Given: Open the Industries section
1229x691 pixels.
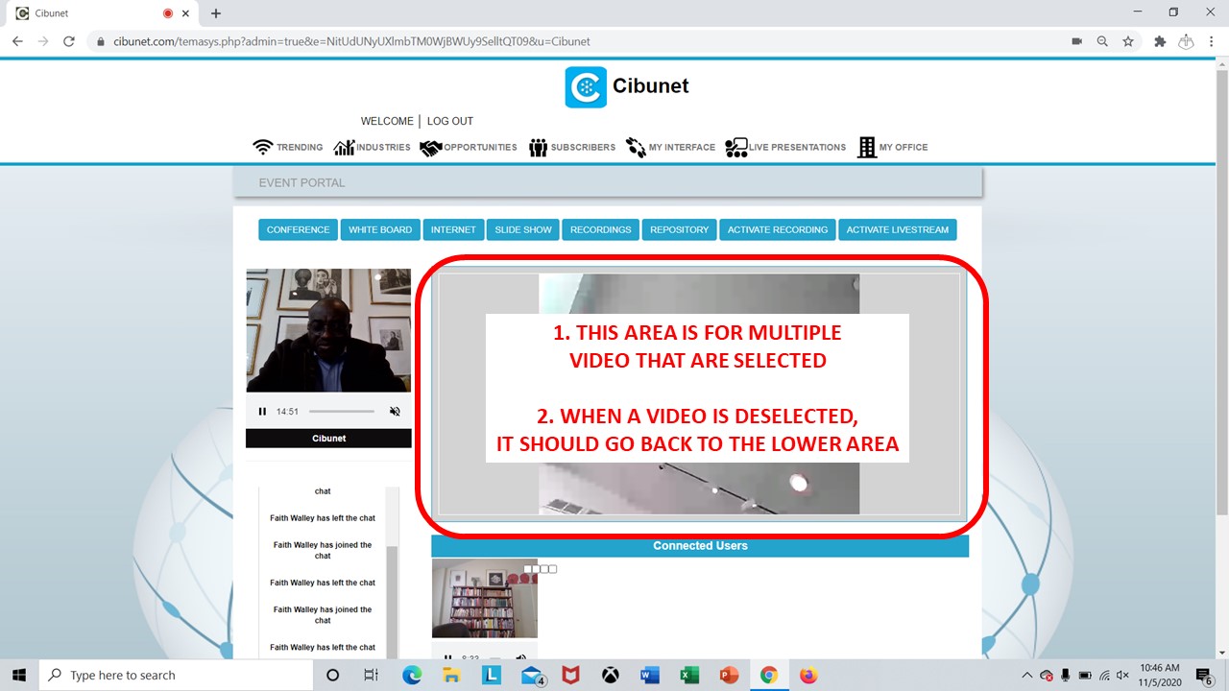Looking at the screenshot, I should coord(372,147).
